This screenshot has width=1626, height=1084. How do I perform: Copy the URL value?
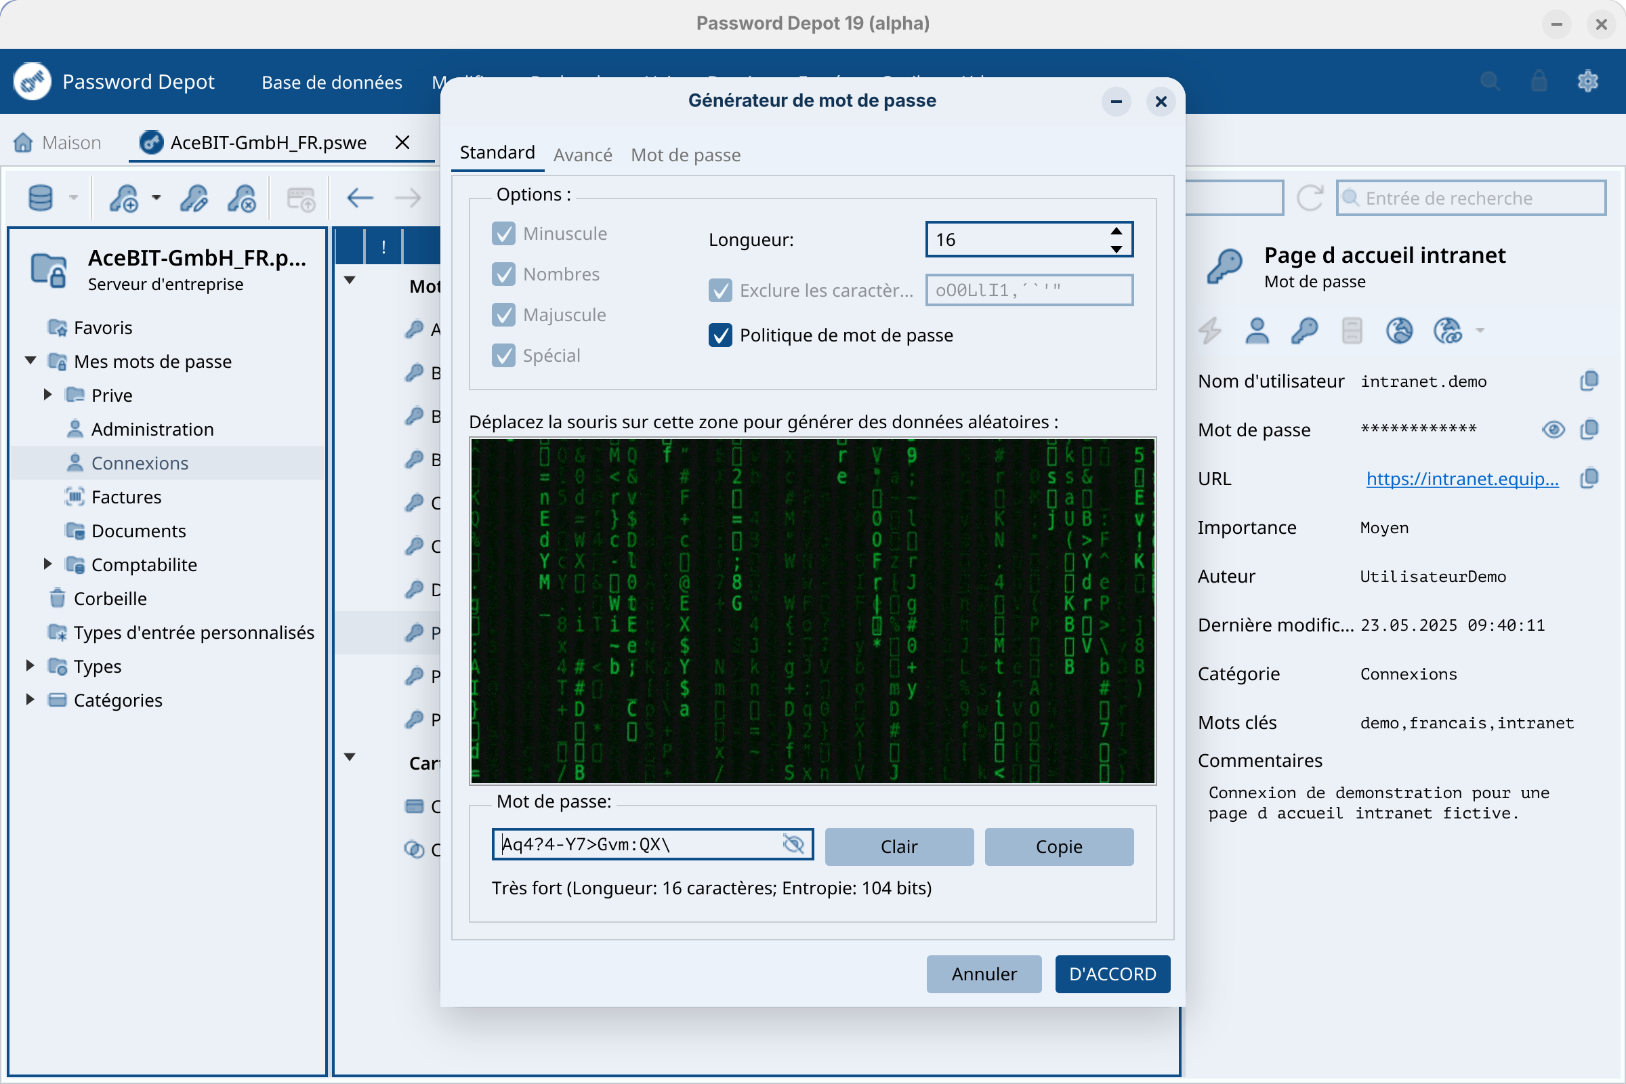[x=1589, y=478]
